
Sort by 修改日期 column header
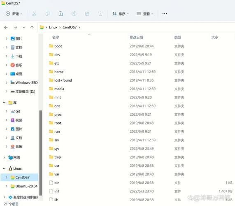click(x=136, y=37)
